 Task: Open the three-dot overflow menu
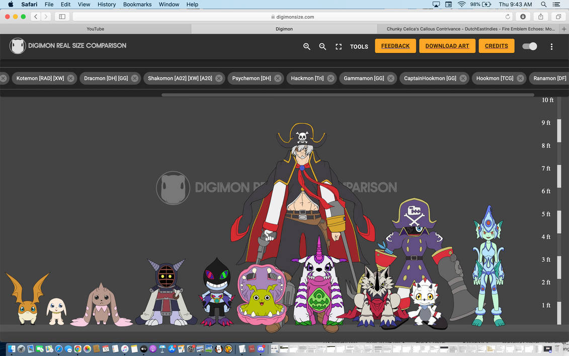point(551,46)
